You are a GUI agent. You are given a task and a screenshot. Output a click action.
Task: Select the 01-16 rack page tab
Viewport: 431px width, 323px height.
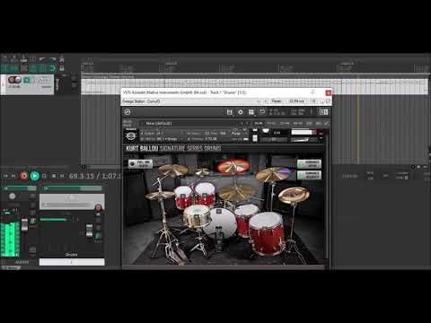point(259,123)
